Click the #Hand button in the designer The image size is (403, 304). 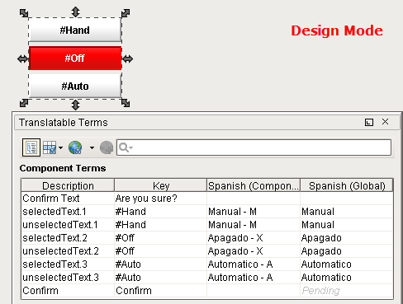tap(75, 30)
